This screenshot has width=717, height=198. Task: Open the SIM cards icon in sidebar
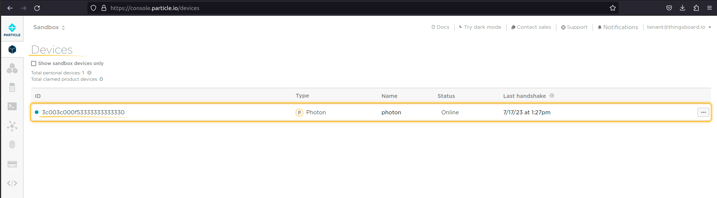click(12, 87)
